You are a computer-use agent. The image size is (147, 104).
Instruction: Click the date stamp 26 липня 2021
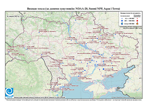(15, 16)
